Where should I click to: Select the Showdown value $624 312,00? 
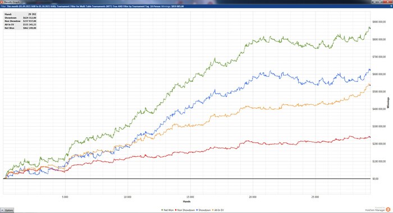(x=30, y=18)
